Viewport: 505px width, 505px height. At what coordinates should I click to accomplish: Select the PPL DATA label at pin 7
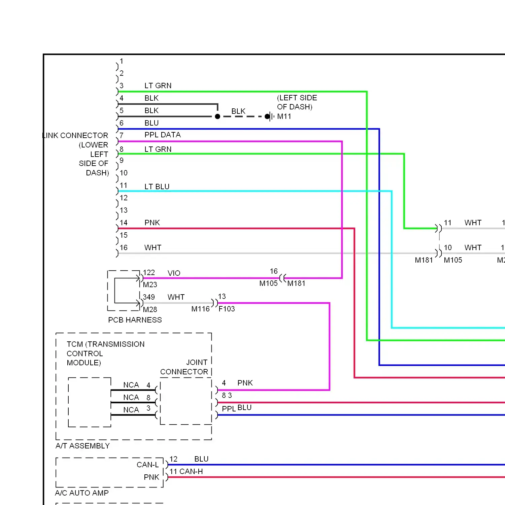163,135
